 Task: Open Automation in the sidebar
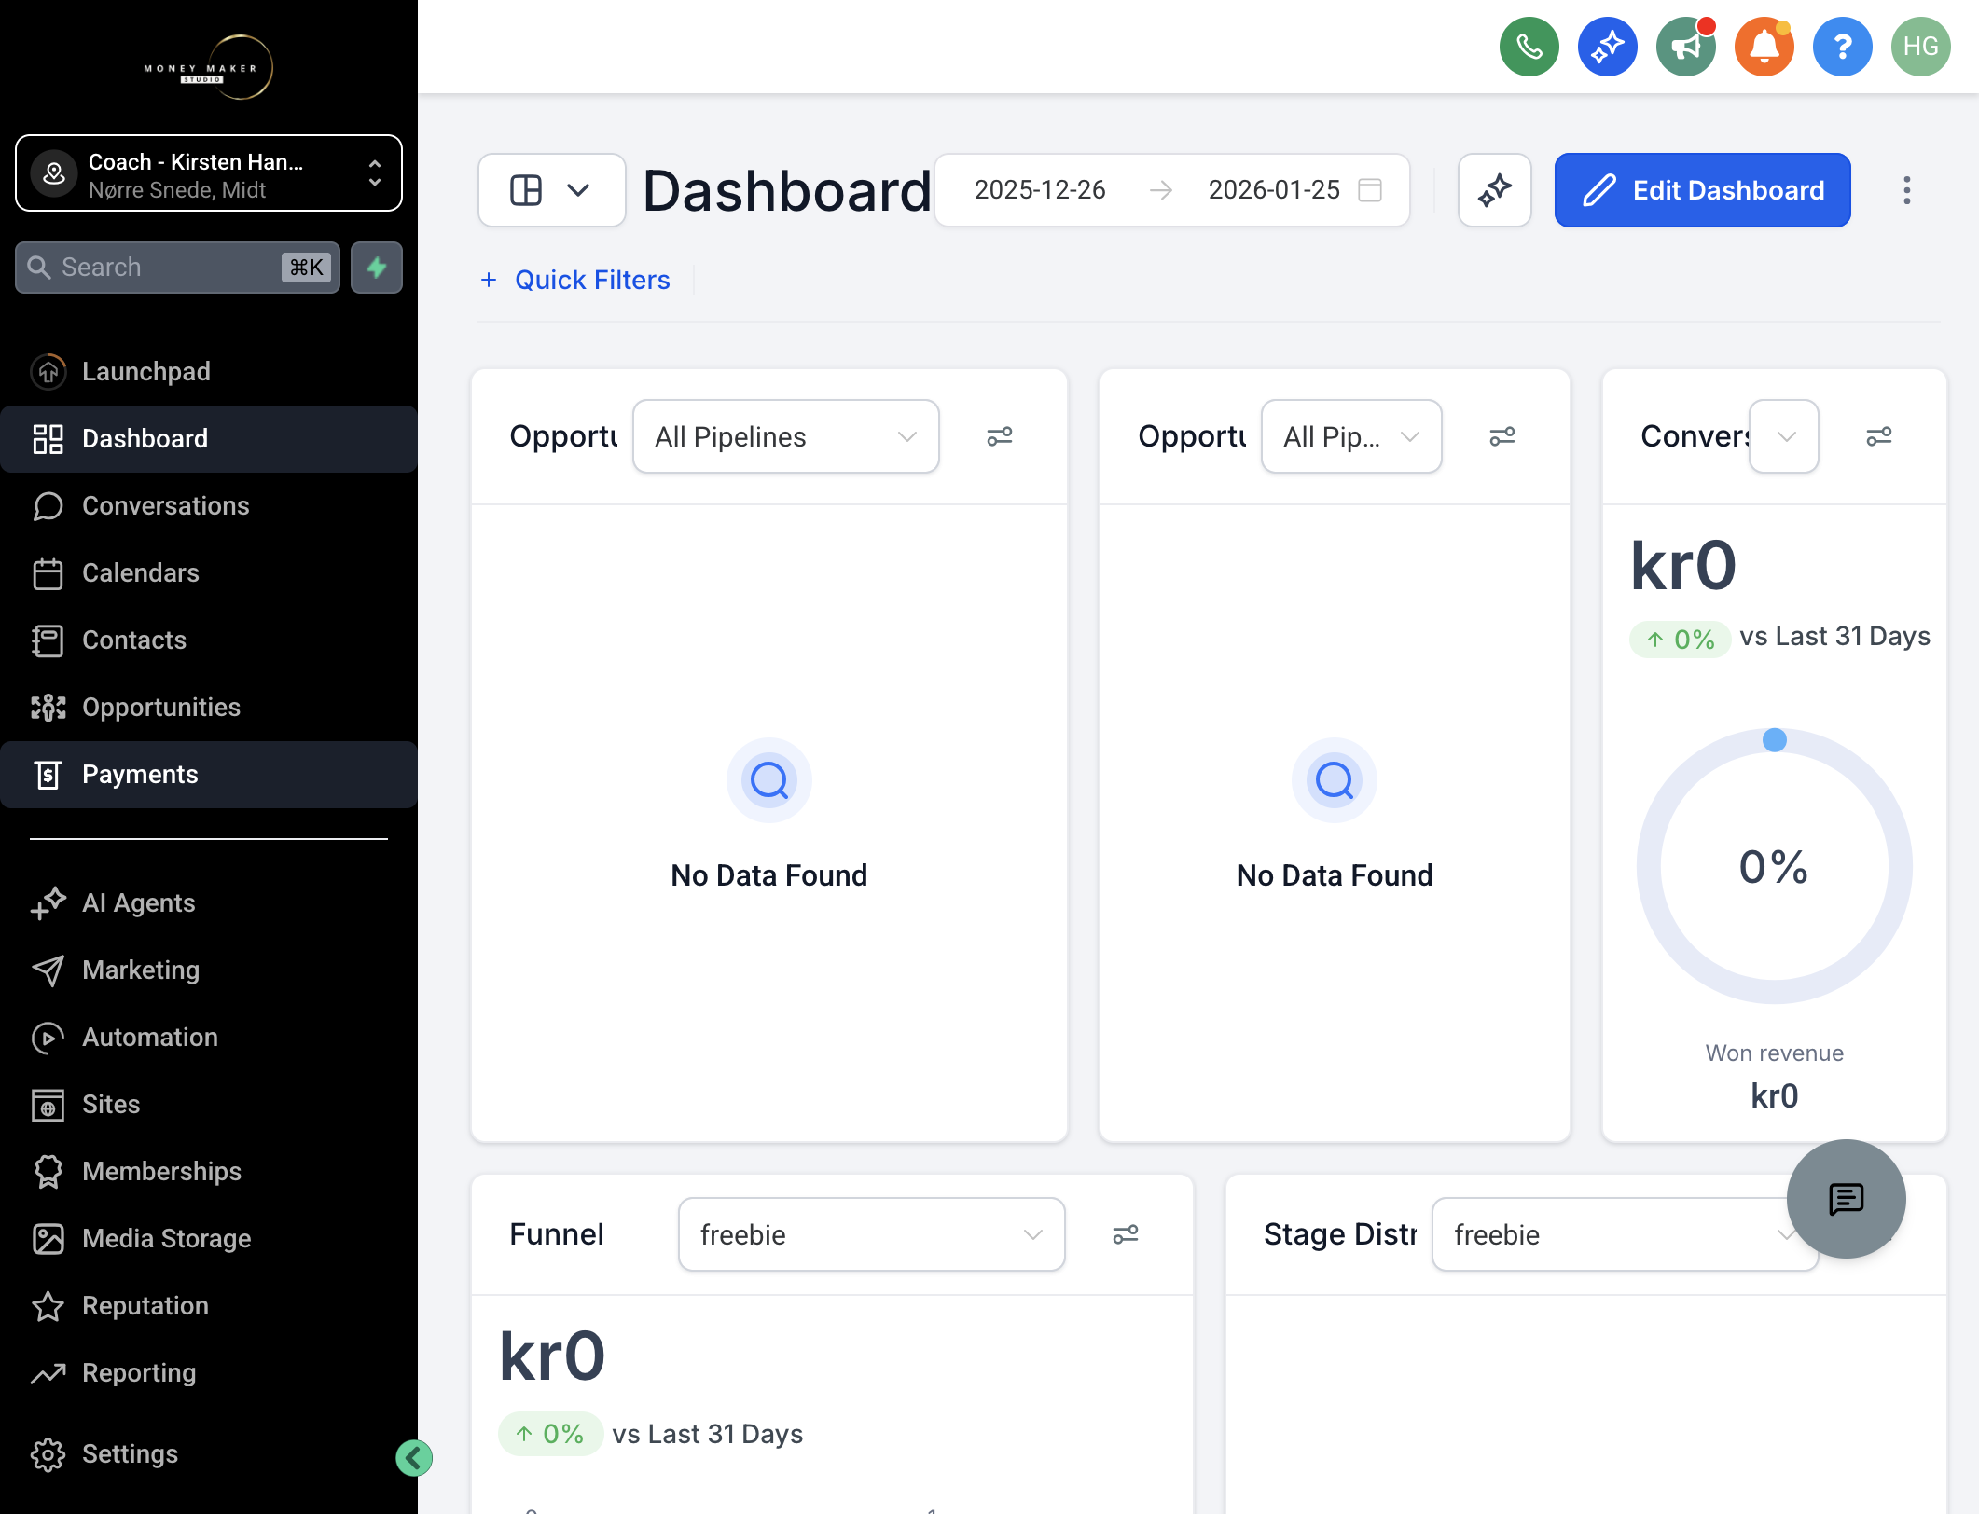[x=209, y=1037]
